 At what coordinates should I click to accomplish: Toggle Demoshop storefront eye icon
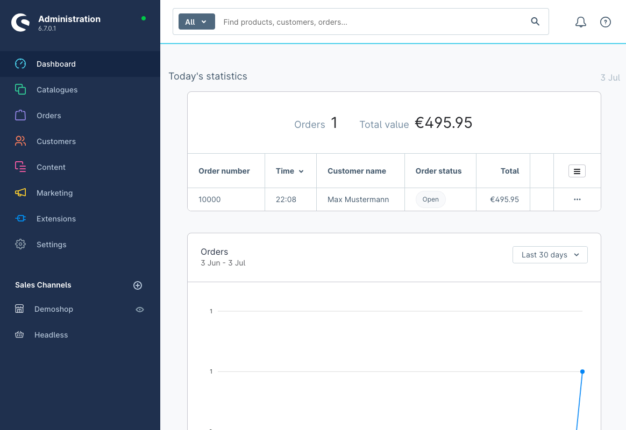click(140, 310)
